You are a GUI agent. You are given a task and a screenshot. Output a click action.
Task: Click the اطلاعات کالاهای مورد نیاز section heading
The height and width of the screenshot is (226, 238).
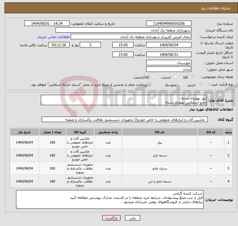coord(211,109)
